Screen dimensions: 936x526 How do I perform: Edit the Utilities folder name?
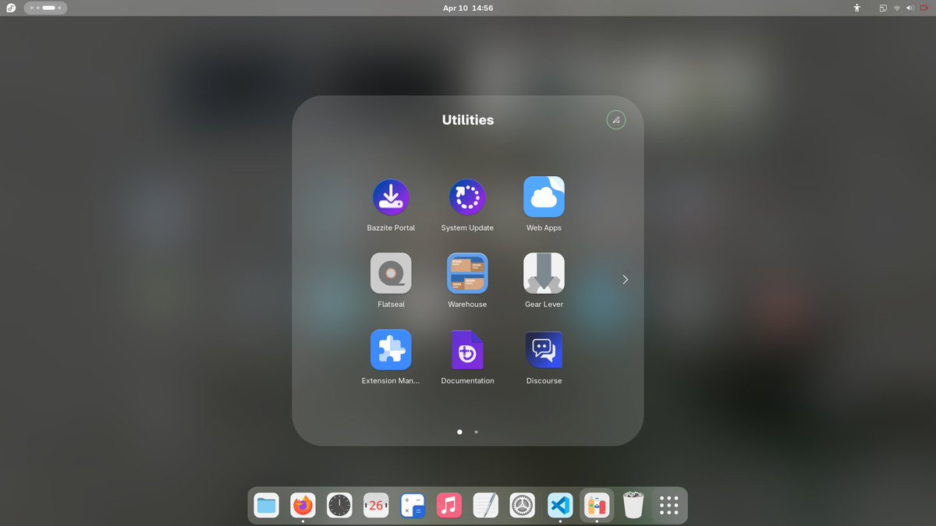pyautogui.click(x=616, y=120)
